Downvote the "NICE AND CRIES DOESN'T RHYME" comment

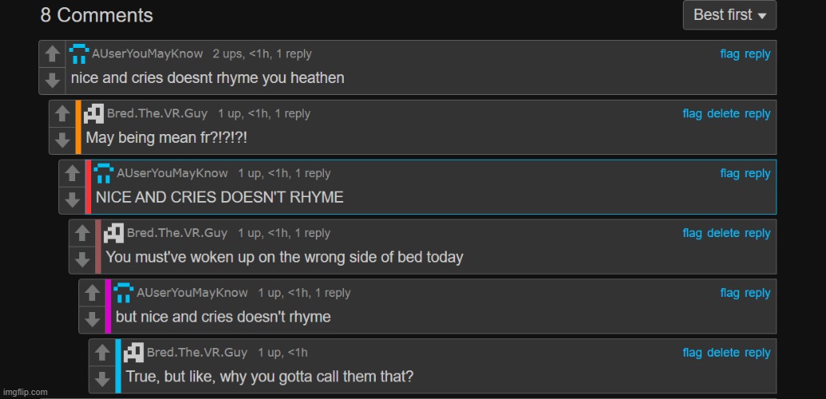point(72,199)
